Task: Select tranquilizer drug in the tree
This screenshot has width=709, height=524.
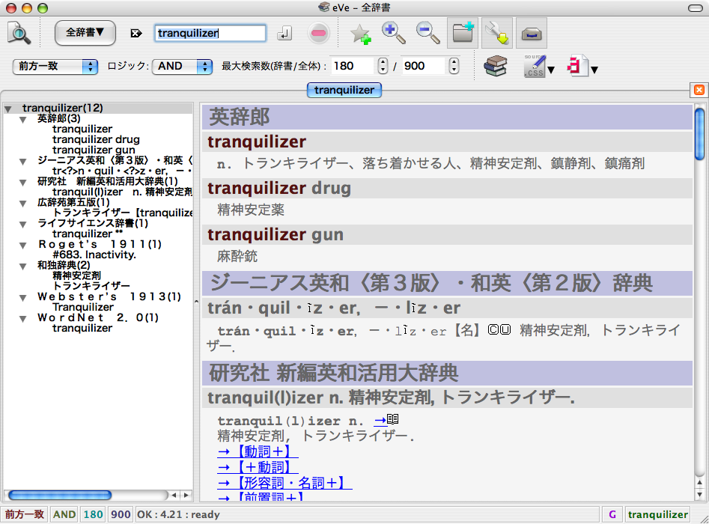Action: click(x=96, y=140)
